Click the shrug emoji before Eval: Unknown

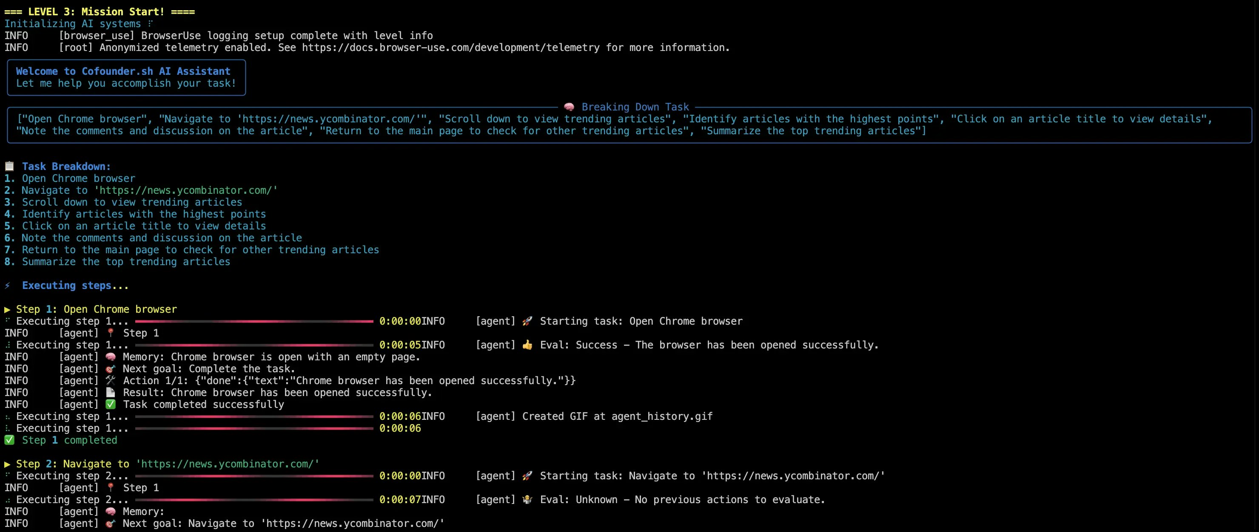527,500
